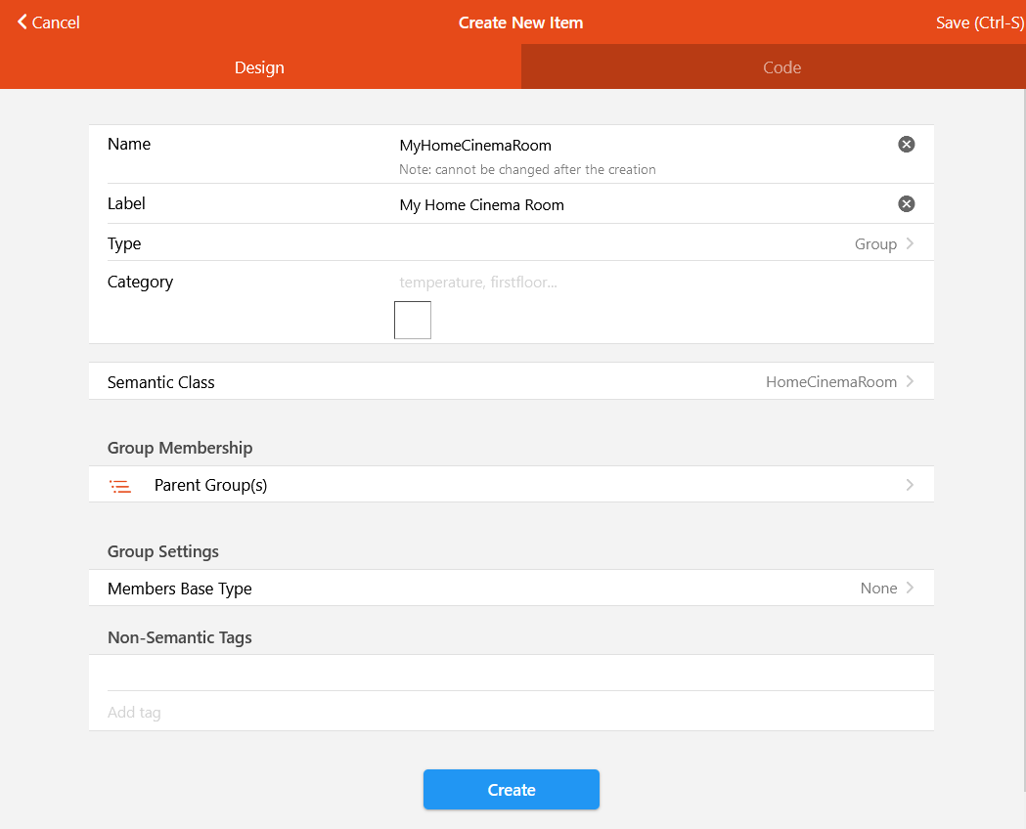Click the empty Category icon preview box
This screenshot has width=1026, height=829.
pyautogui.click(x=413, y=320)
